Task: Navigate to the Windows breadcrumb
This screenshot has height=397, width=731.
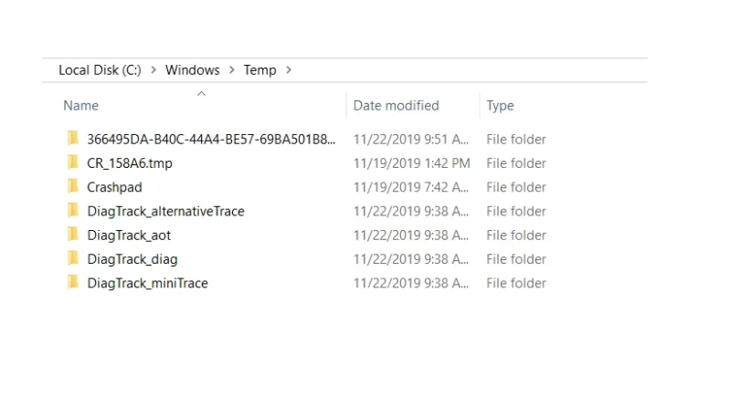Action: click(193, 69)
